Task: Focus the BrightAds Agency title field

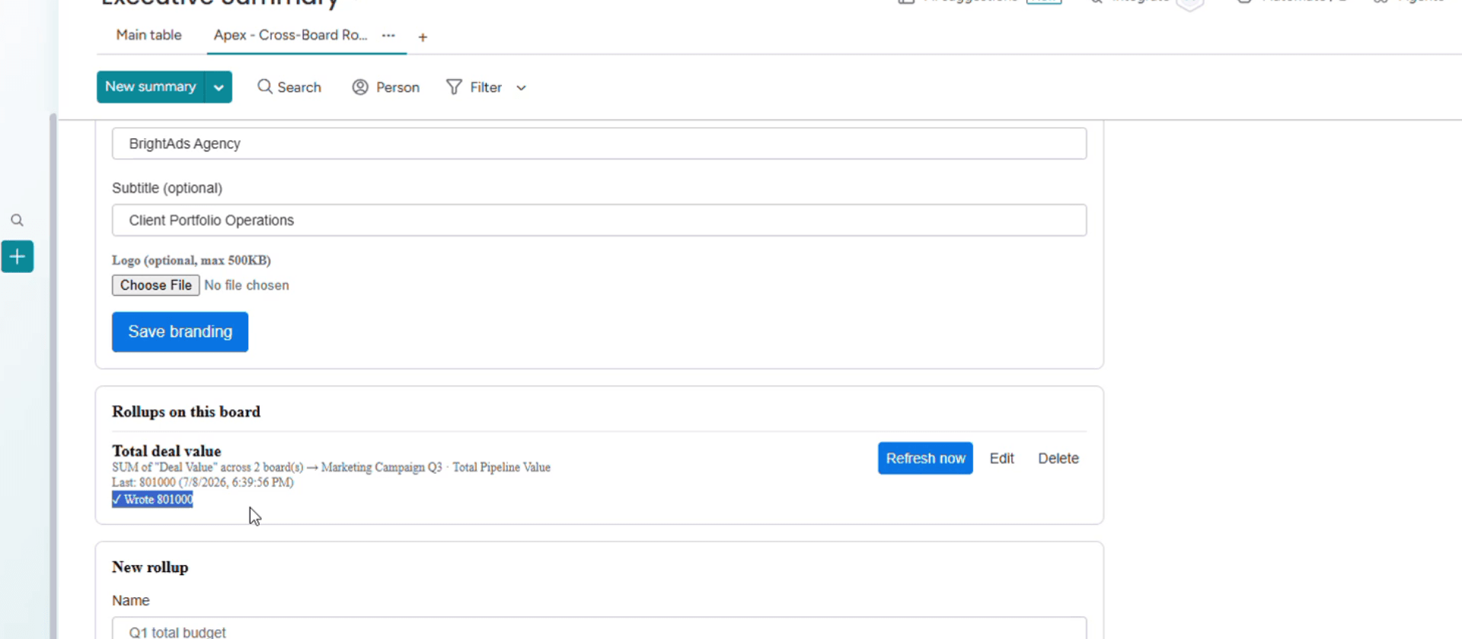Action: (x=599, y=144)
